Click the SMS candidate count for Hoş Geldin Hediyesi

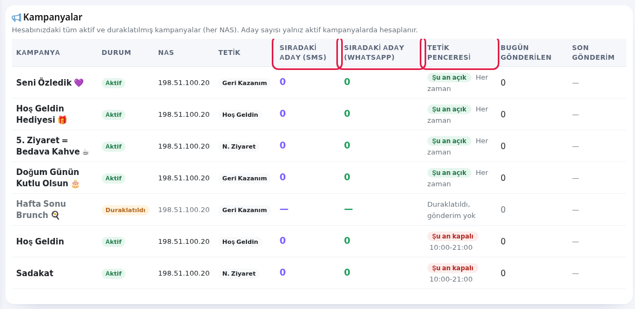283,114
